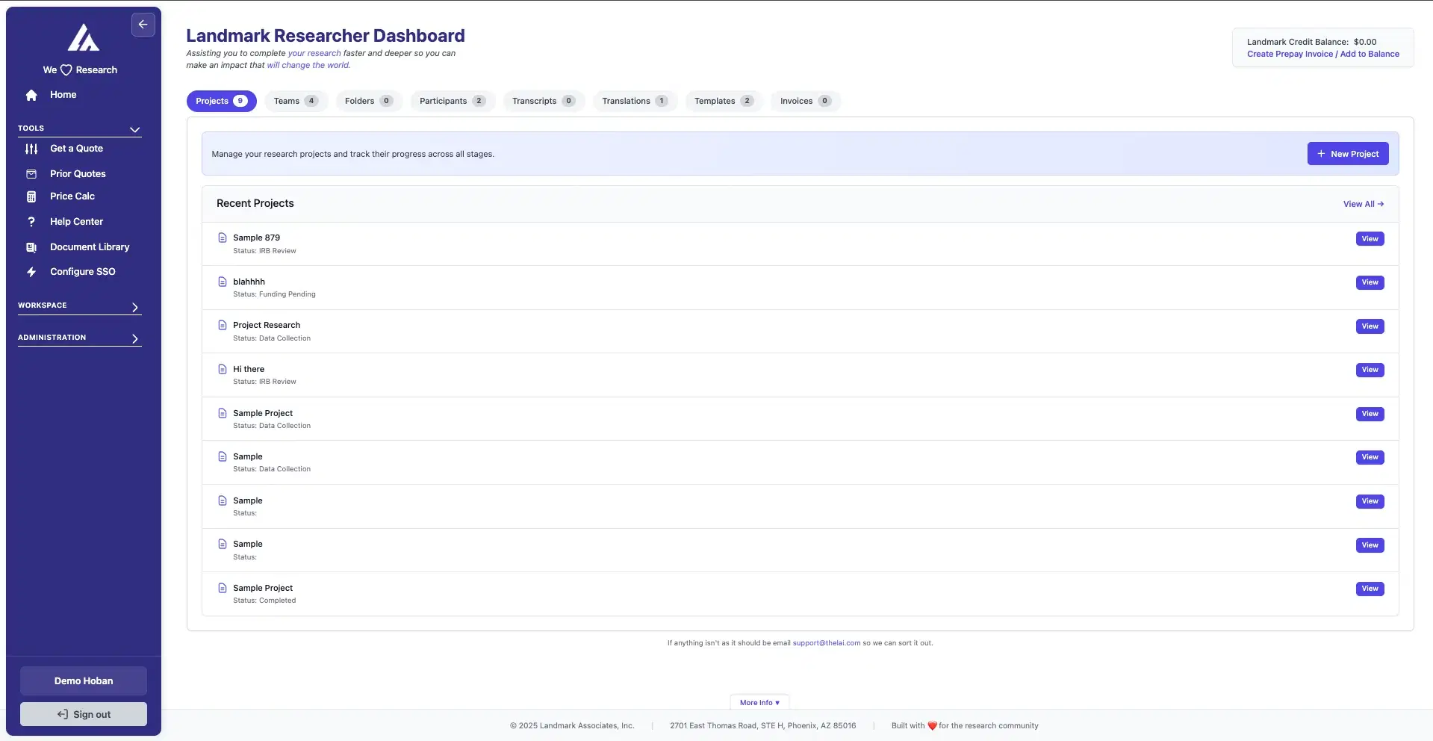Click the New Project button

[1348, 153]
